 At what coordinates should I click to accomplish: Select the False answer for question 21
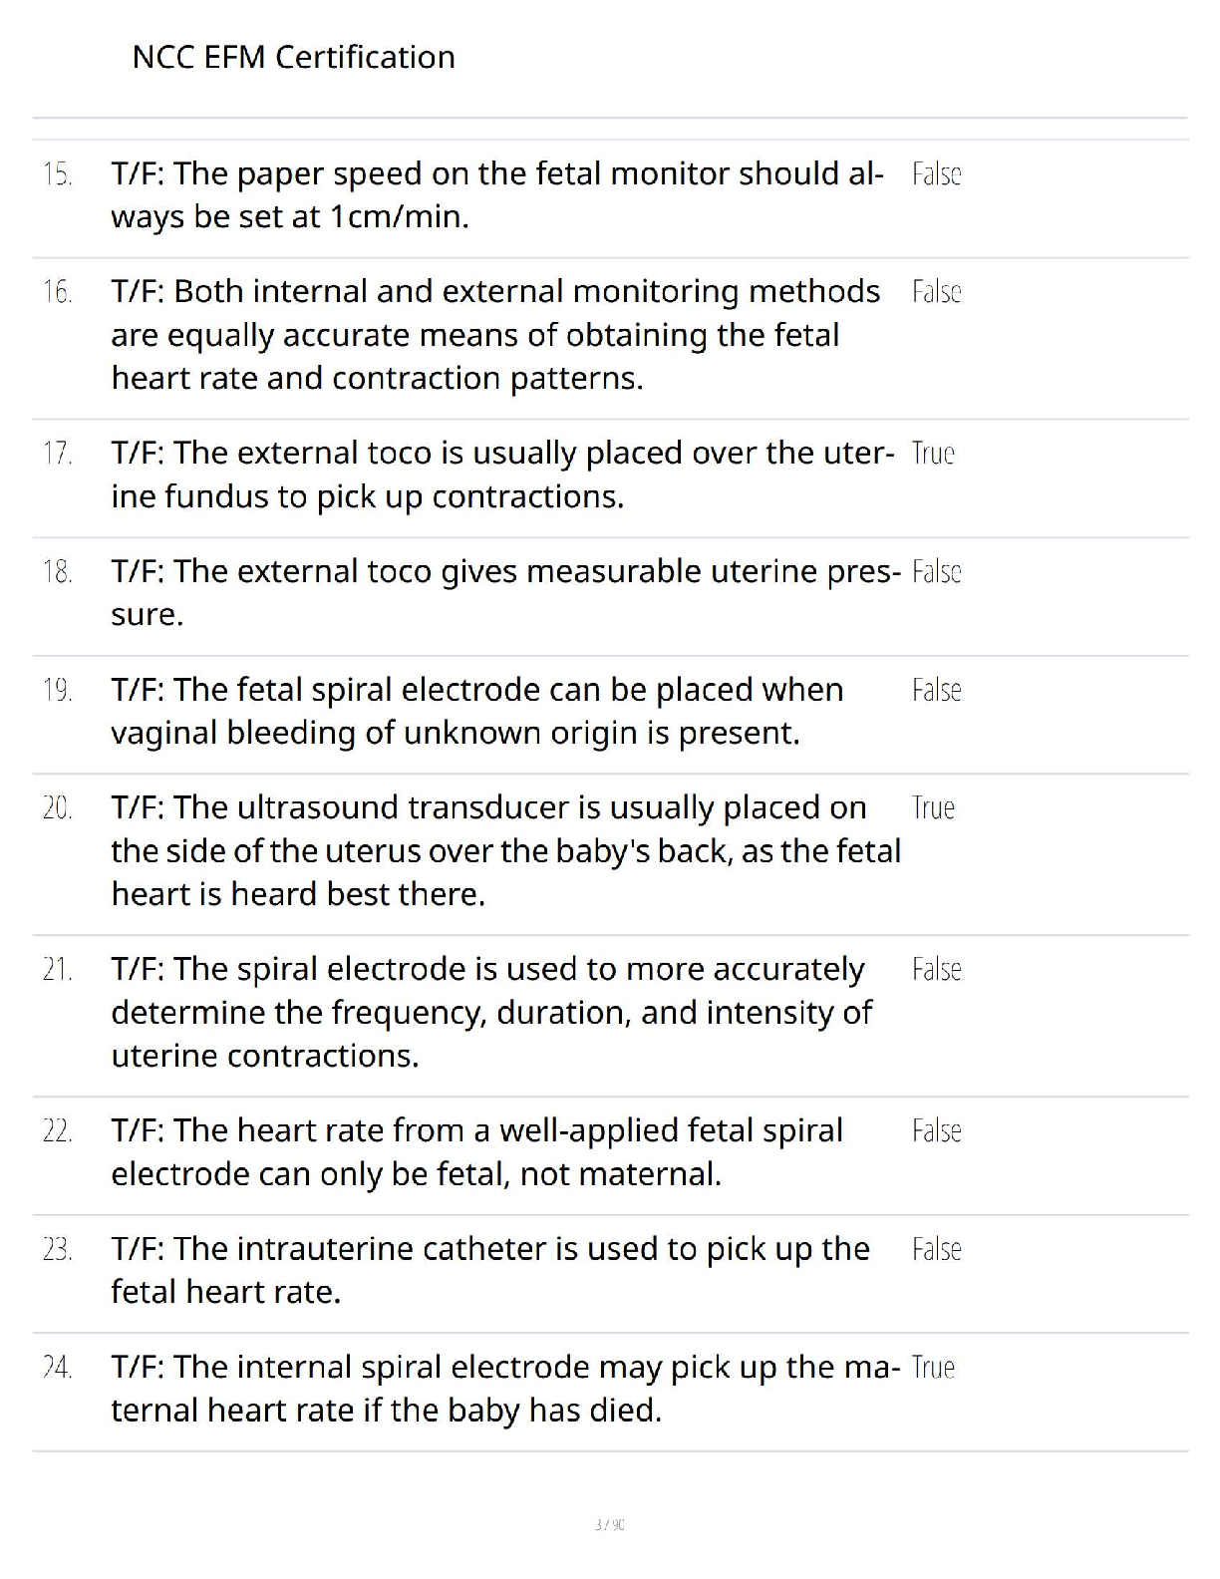pos(936,969)
